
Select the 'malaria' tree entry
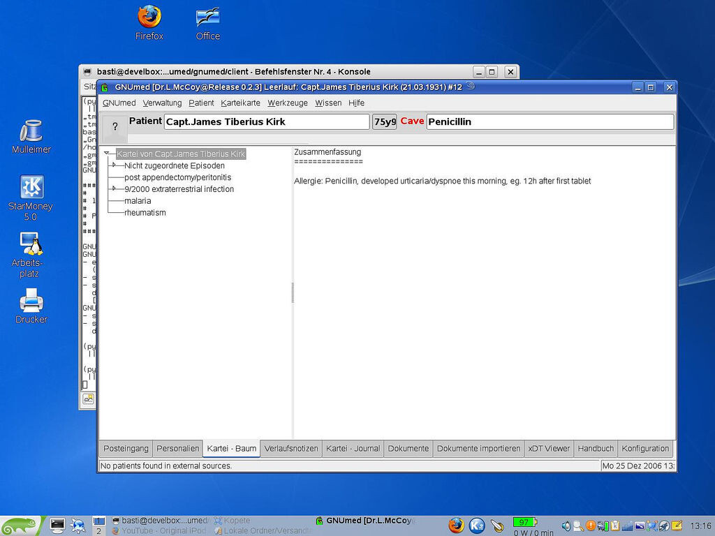pyautogui.click(x=138, y=200)
